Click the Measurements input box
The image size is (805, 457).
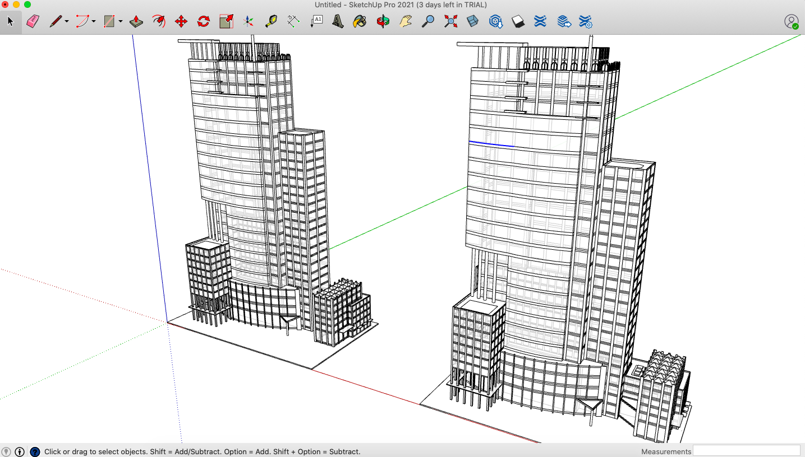[746, 451]
